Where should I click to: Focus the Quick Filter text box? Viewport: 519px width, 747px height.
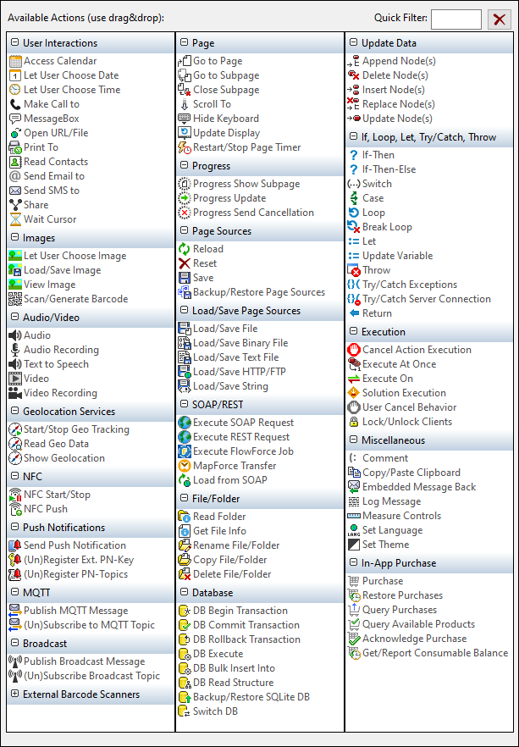[456, 19]
